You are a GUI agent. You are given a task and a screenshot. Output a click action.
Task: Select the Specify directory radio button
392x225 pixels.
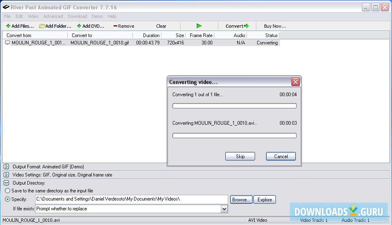[x=7, y=199]
